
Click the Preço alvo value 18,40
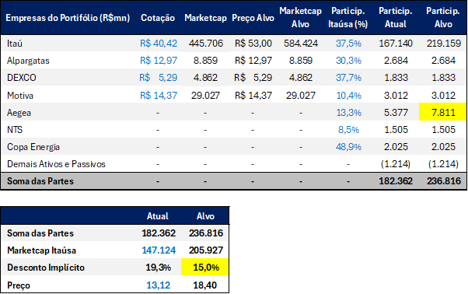click(205, 285)
